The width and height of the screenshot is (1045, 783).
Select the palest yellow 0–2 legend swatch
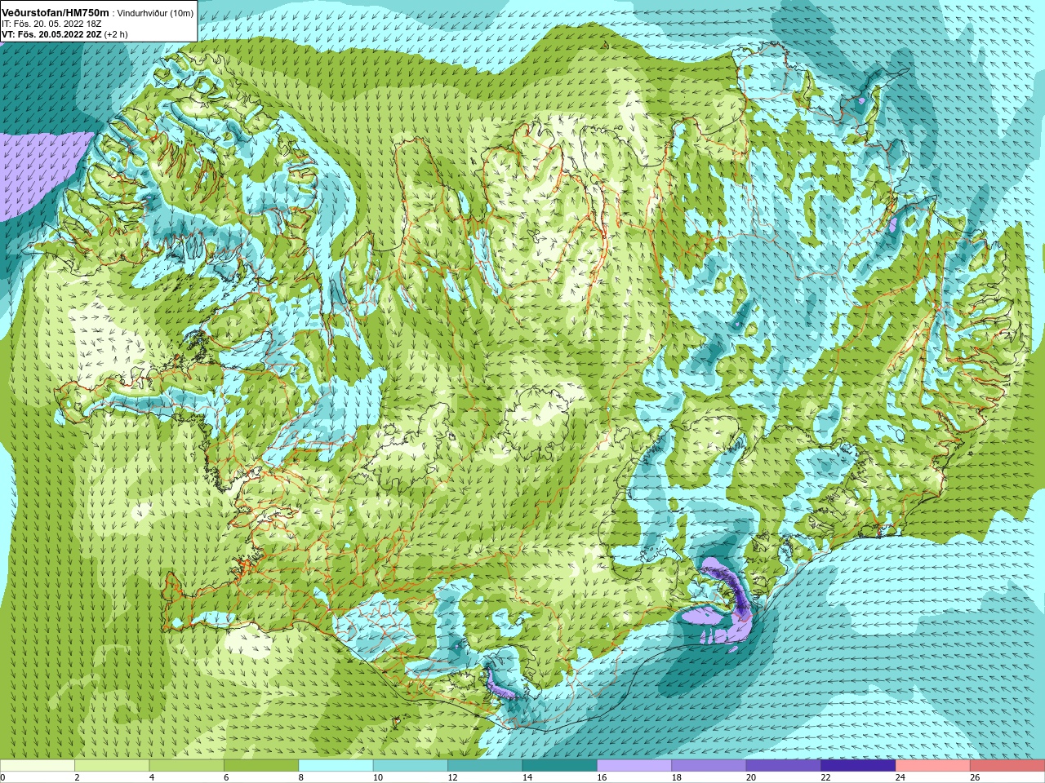[38, 766]
